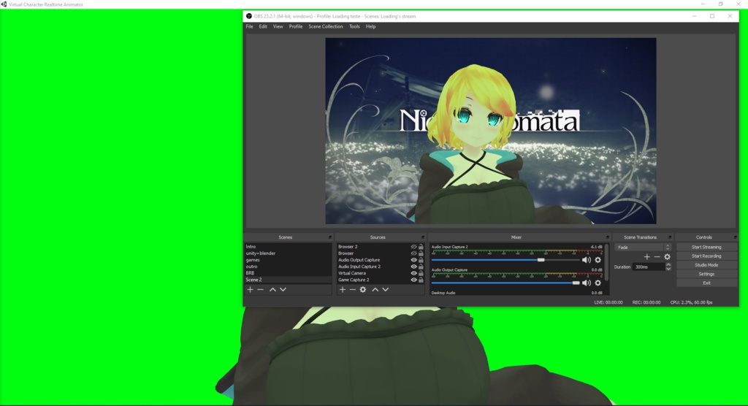Select the unity+blender scene
The height and width of the screenshot is (406, 748).
(x=288, y=253)
